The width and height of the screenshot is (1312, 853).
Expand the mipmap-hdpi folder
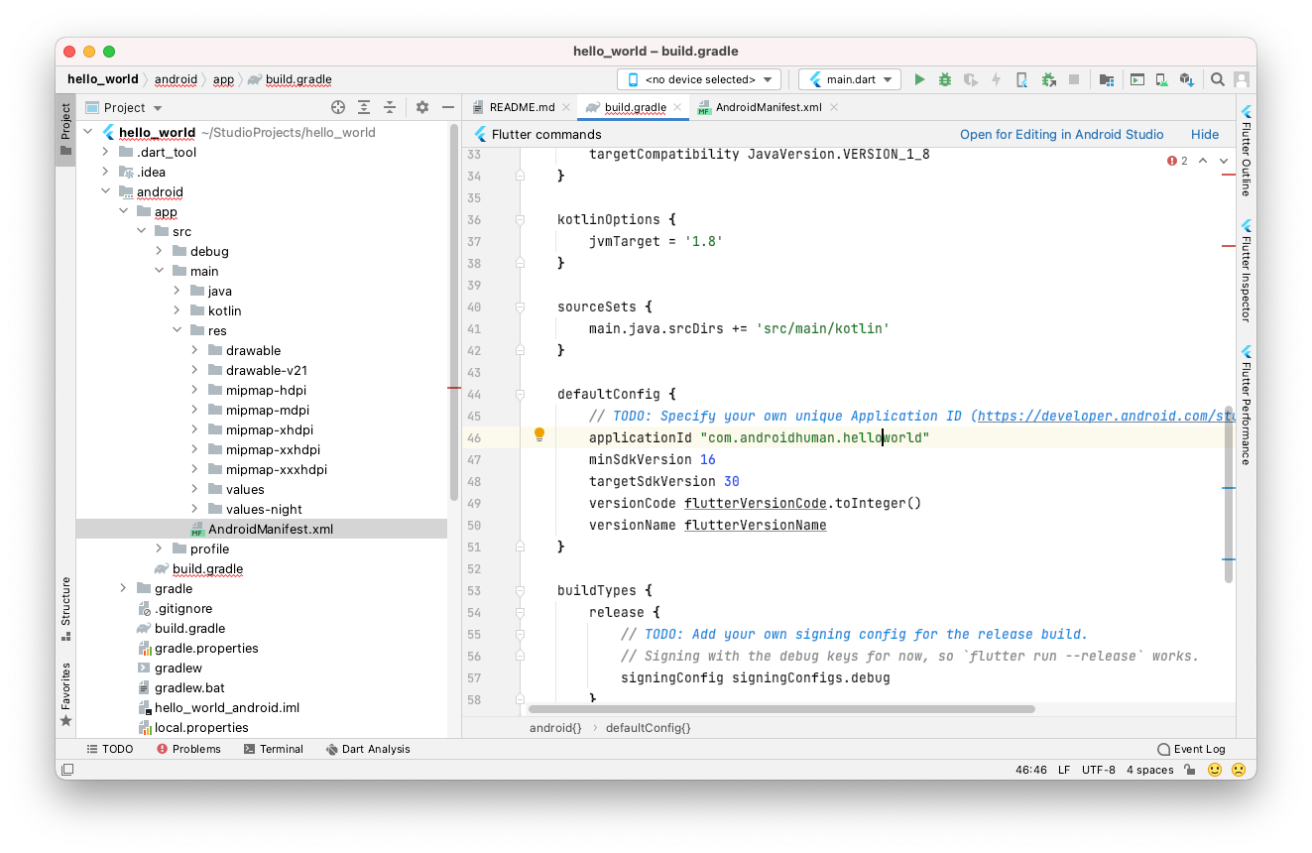[195, 390]
